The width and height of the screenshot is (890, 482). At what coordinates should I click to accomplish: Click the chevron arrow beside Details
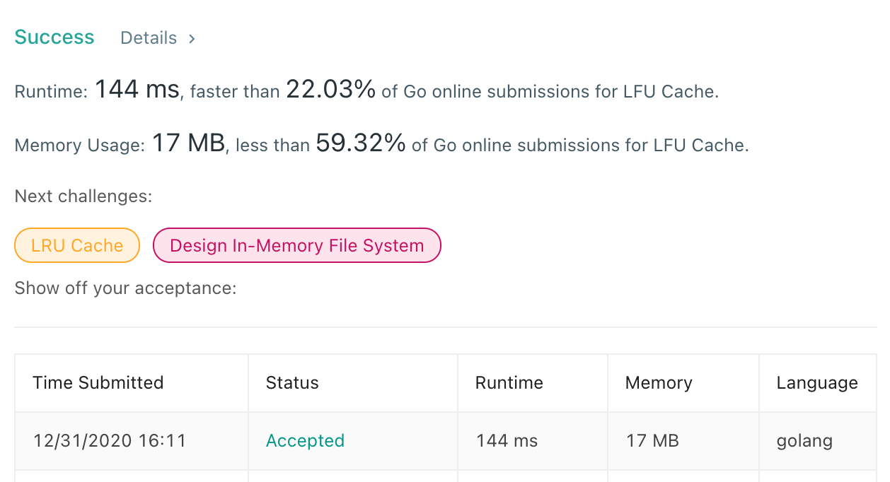pyautogui.click(x=192, y=39)
